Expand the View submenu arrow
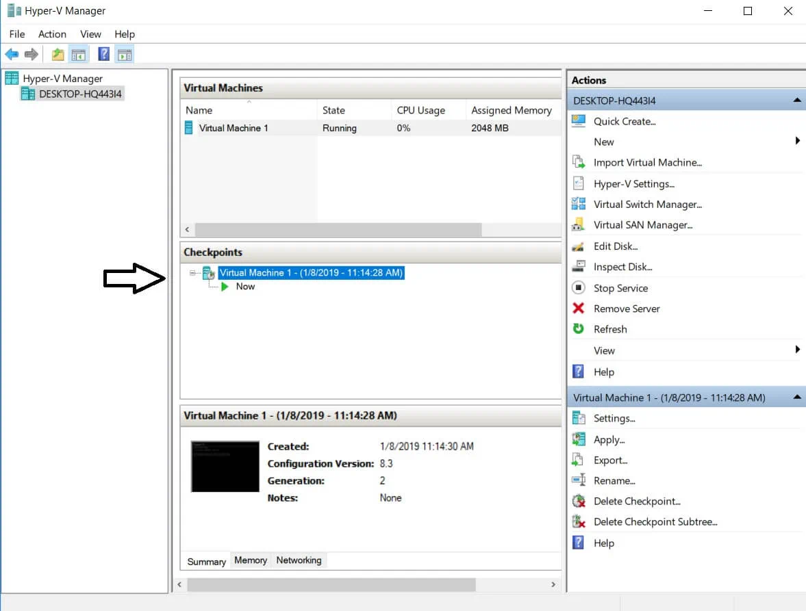 [797, 350]
